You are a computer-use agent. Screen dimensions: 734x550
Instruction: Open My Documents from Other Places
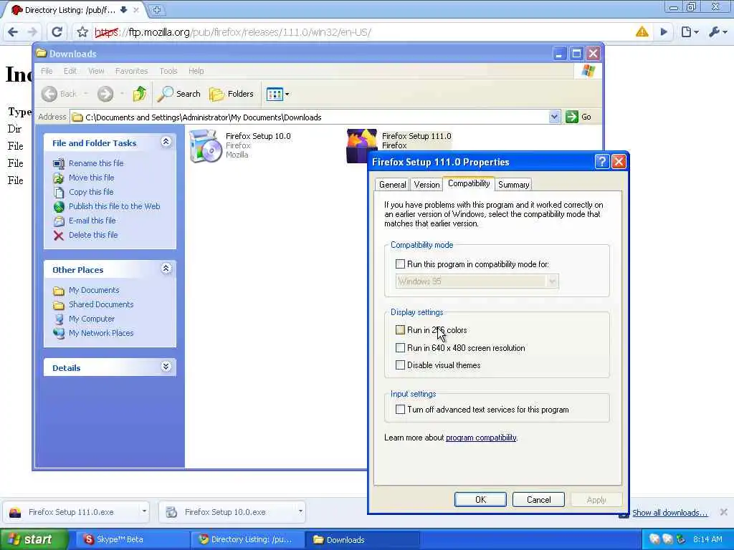[94, 290]
